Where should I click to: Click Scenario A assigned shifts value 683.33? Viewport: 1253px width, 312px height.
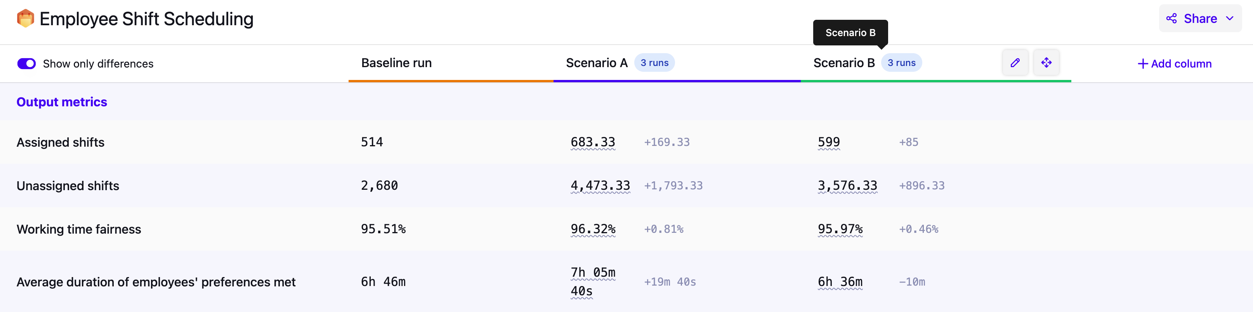coord(592,142)
